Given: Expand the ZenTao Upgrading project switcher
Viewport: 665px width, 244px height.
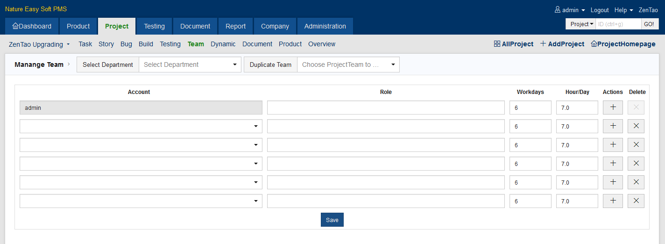Looking at the screenshot, I should (x=39, y=44).
